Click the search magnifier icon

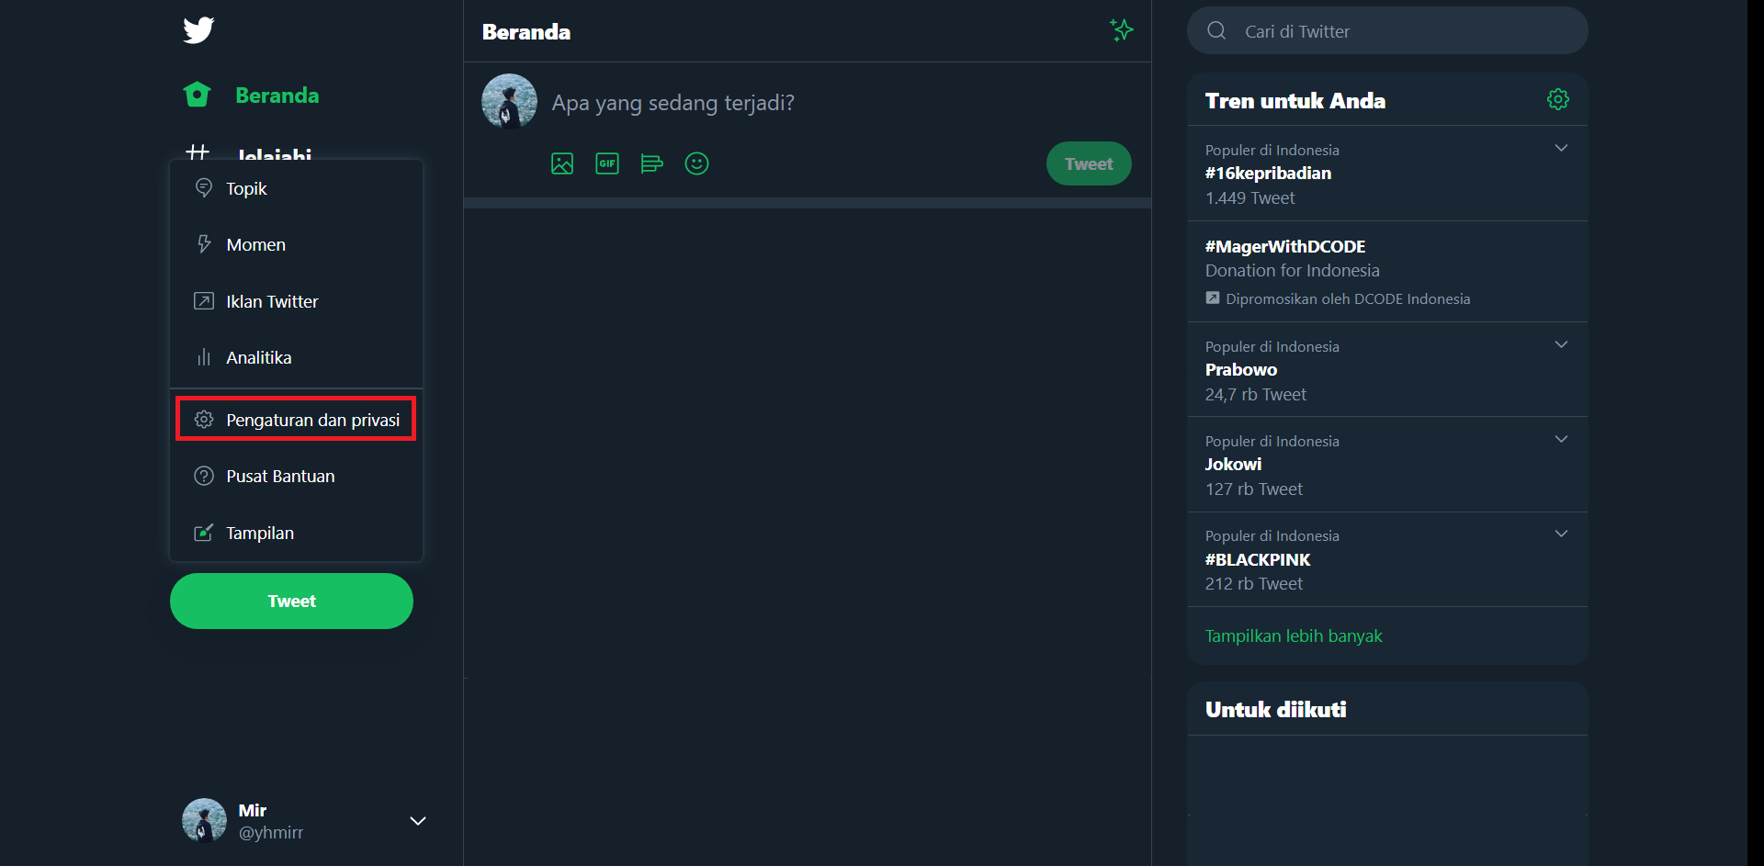[x=1216, y=30]
